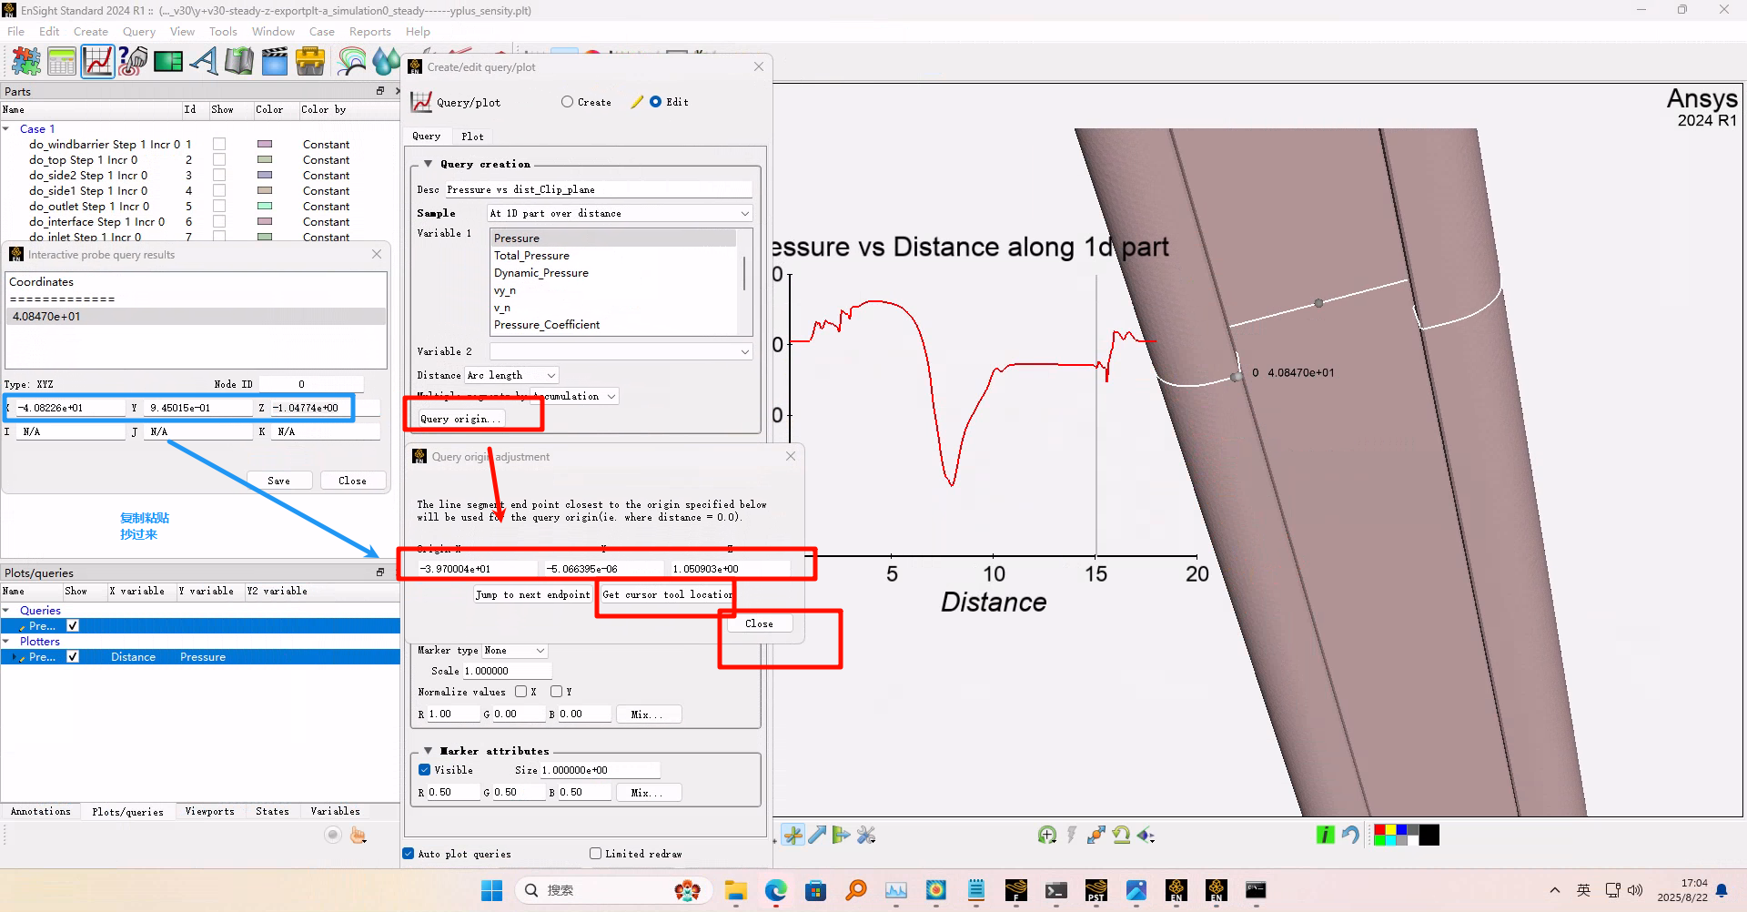Click the Text annotation 'A' icon

pos(204,62)
